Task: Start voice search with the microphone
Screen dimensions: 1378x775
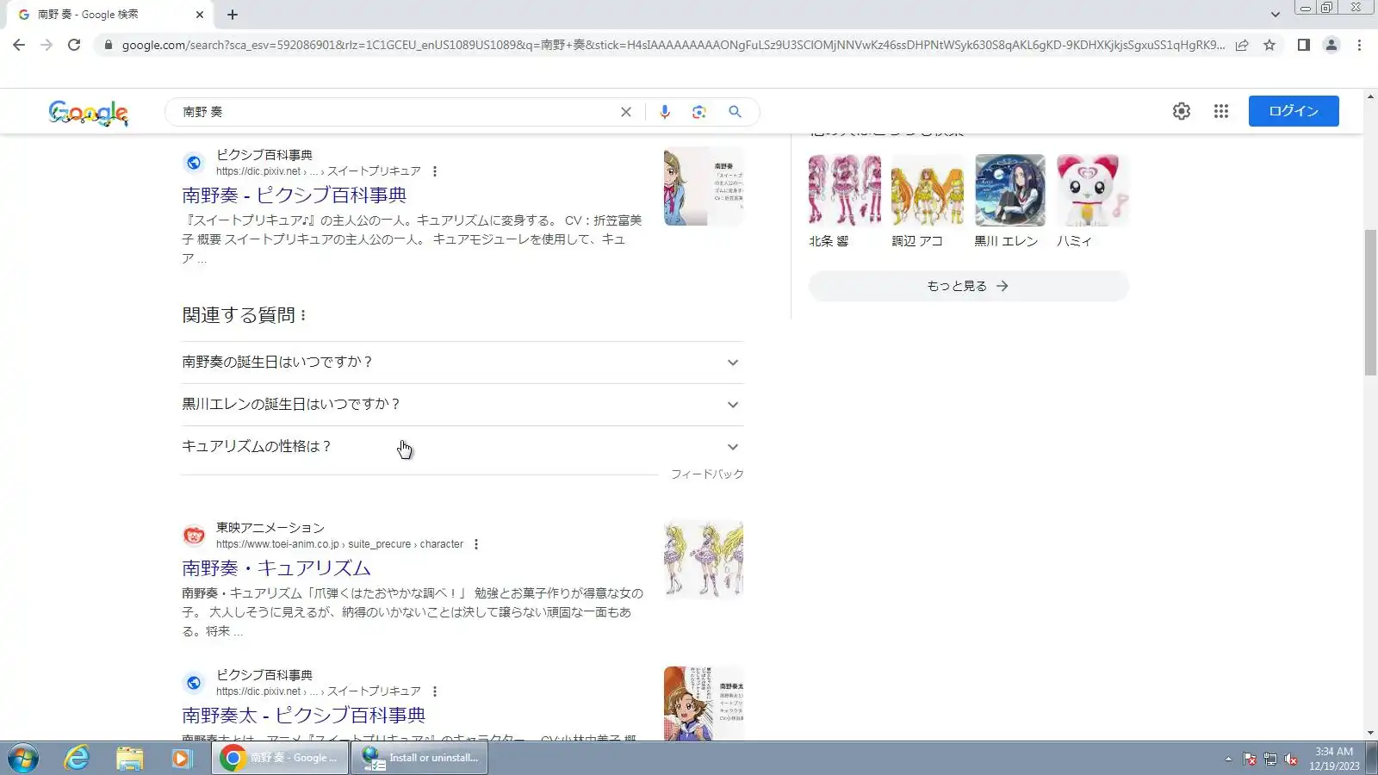Action: (665, 112)
